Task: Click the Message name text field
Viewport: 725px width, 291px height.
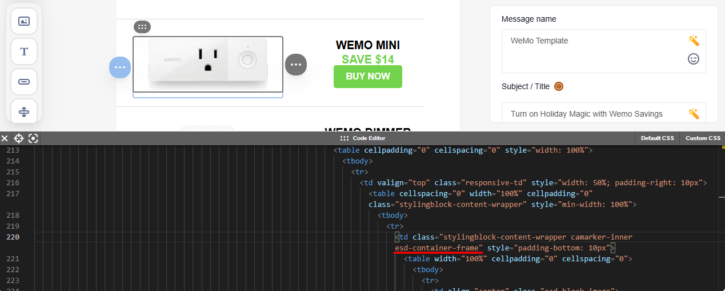Action: pos(604,51)
